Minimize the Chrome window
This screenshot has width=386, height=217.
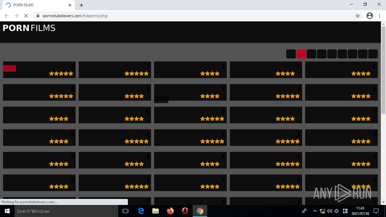(x=351, y=5)
